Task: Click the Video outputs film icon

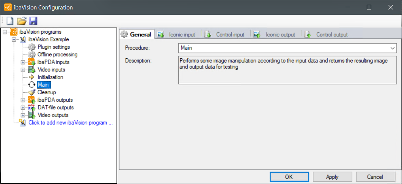Action: coord(31,115)
